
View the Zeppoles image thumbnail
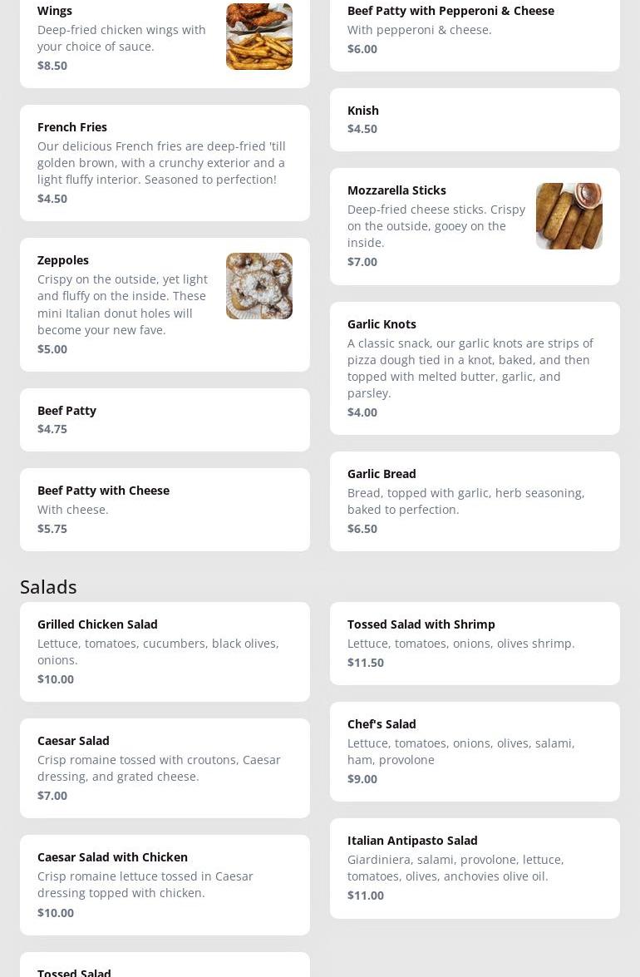coord(258,286)
